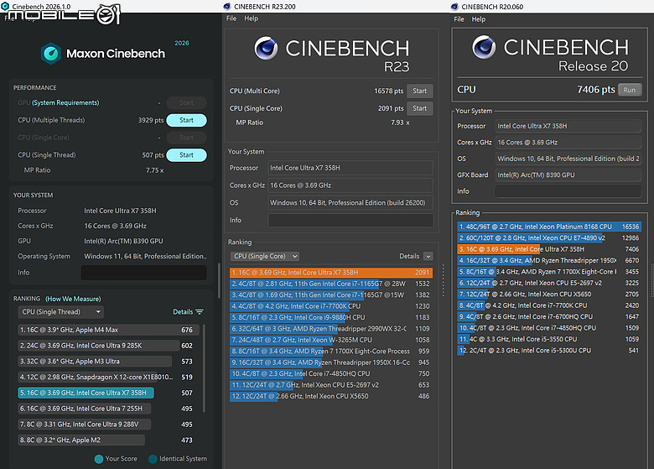Image resolution: width=654 pixels, height=469 pixels.
Task: Click the Details filter icon in Cinebench 2026
Action: (200, 312)
